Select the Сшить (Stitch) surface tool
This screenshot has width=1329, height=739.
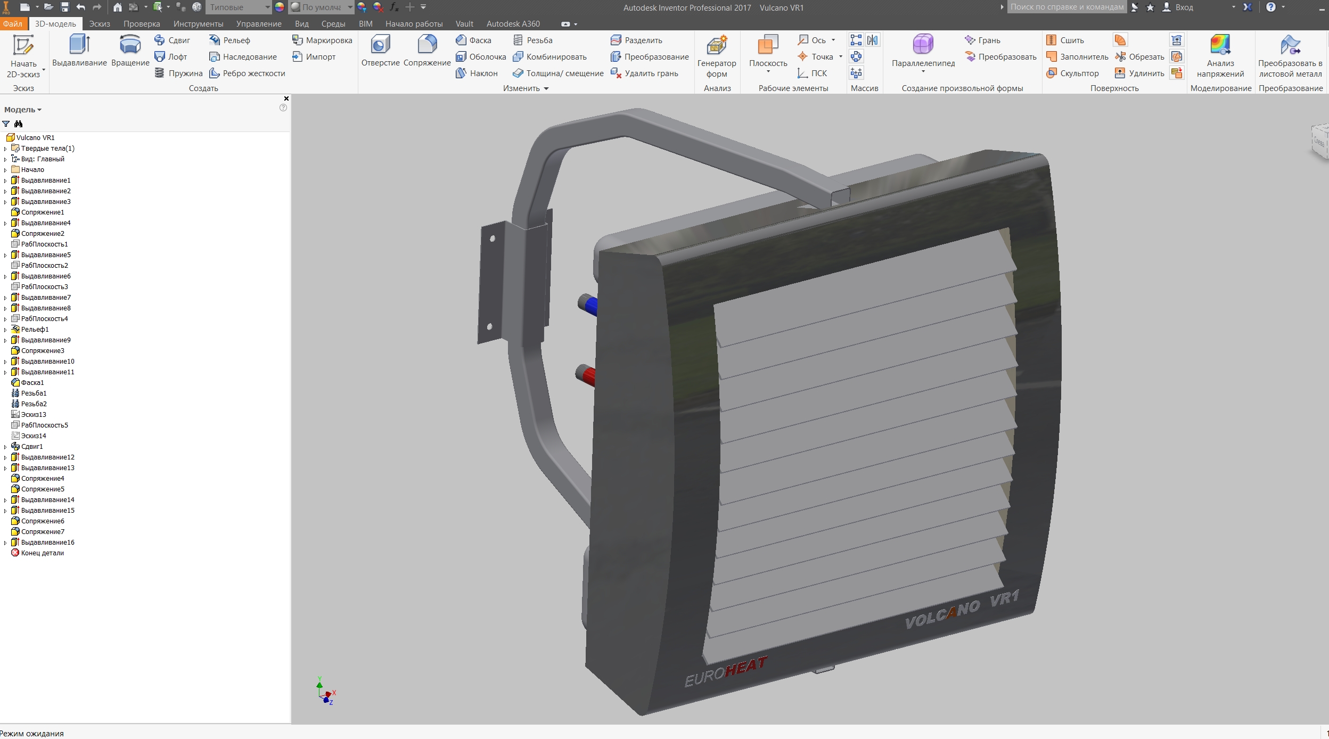click(x=1065, y=40)
